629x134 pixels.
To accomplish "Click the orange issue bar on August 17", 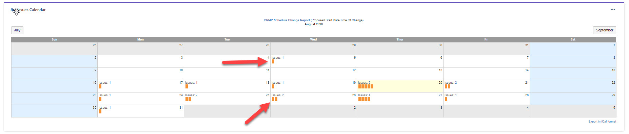I will pyautogui.click(x=100, y=86).
